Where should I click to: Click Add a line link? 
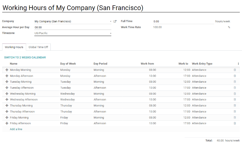[16, 129]
